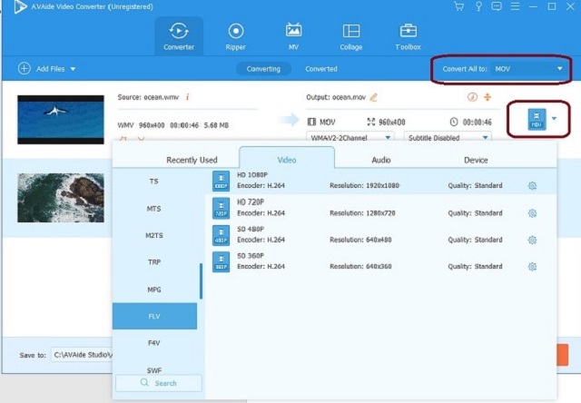Choose M2TS format in the list

(x=154, y=235)
